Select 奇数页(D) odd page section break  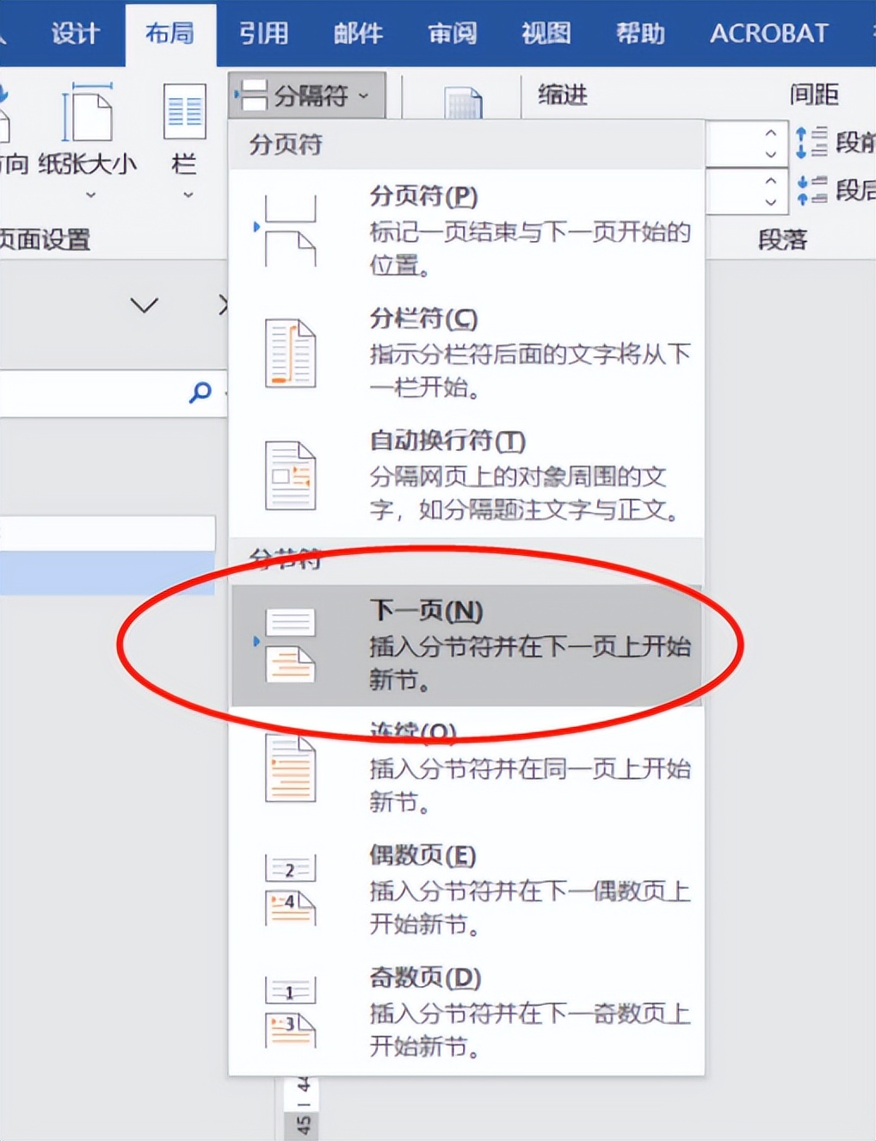[466, 1012]
